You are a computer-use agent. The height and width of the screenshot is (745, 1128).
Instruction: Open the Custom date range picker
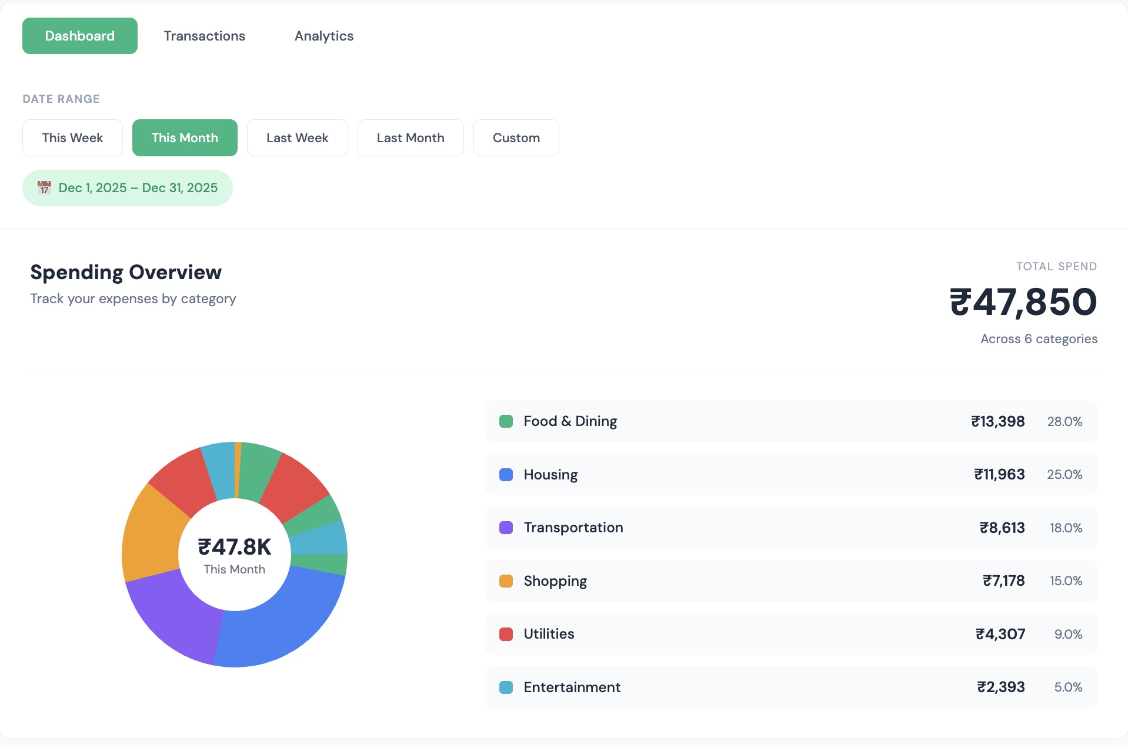point(516,137)
